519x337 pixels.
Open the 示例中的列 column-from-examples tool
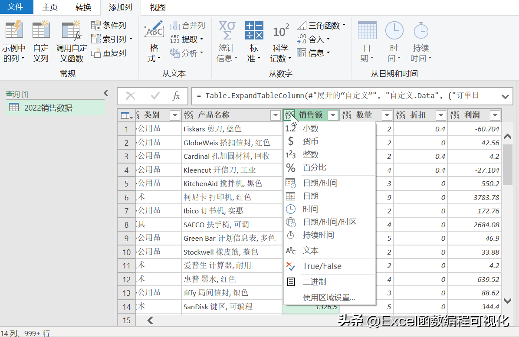click(x=13, y=41)
